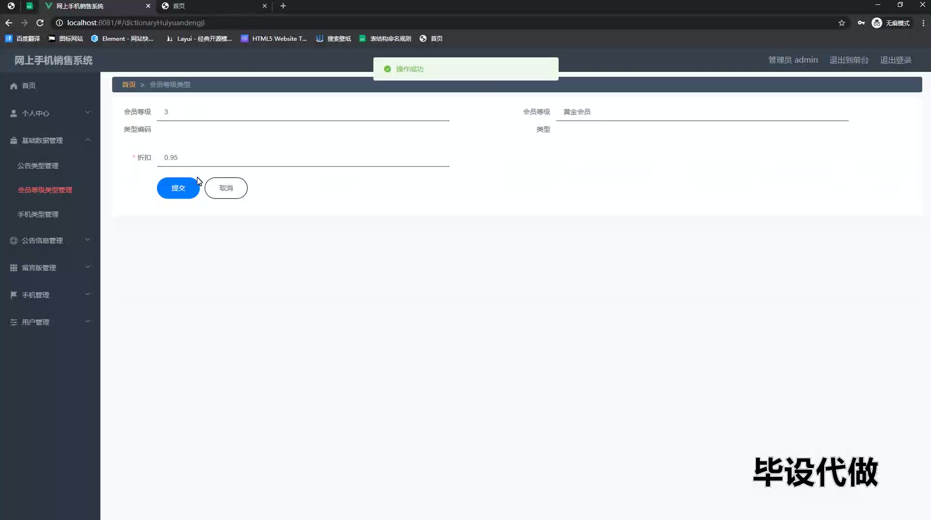Expand the 个人中心 chevron
The image size is (931, 520).
click(88, 113)
